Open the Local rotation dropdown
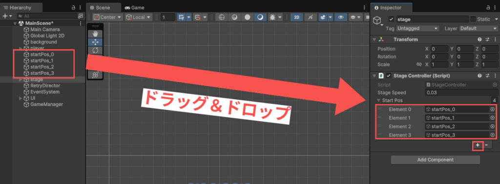500x184 pixels. pyautogui.click(x=139, y=17)
